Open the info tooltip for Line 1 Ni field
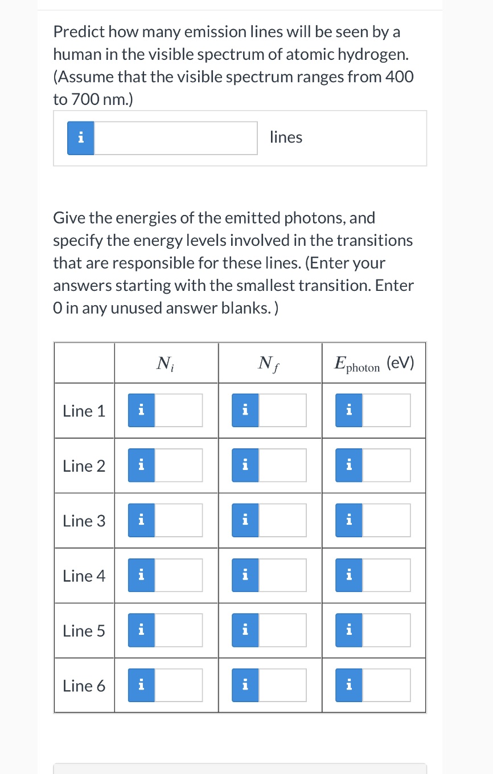This screenshot has height=774, width=493. click(x=141, y=410)
